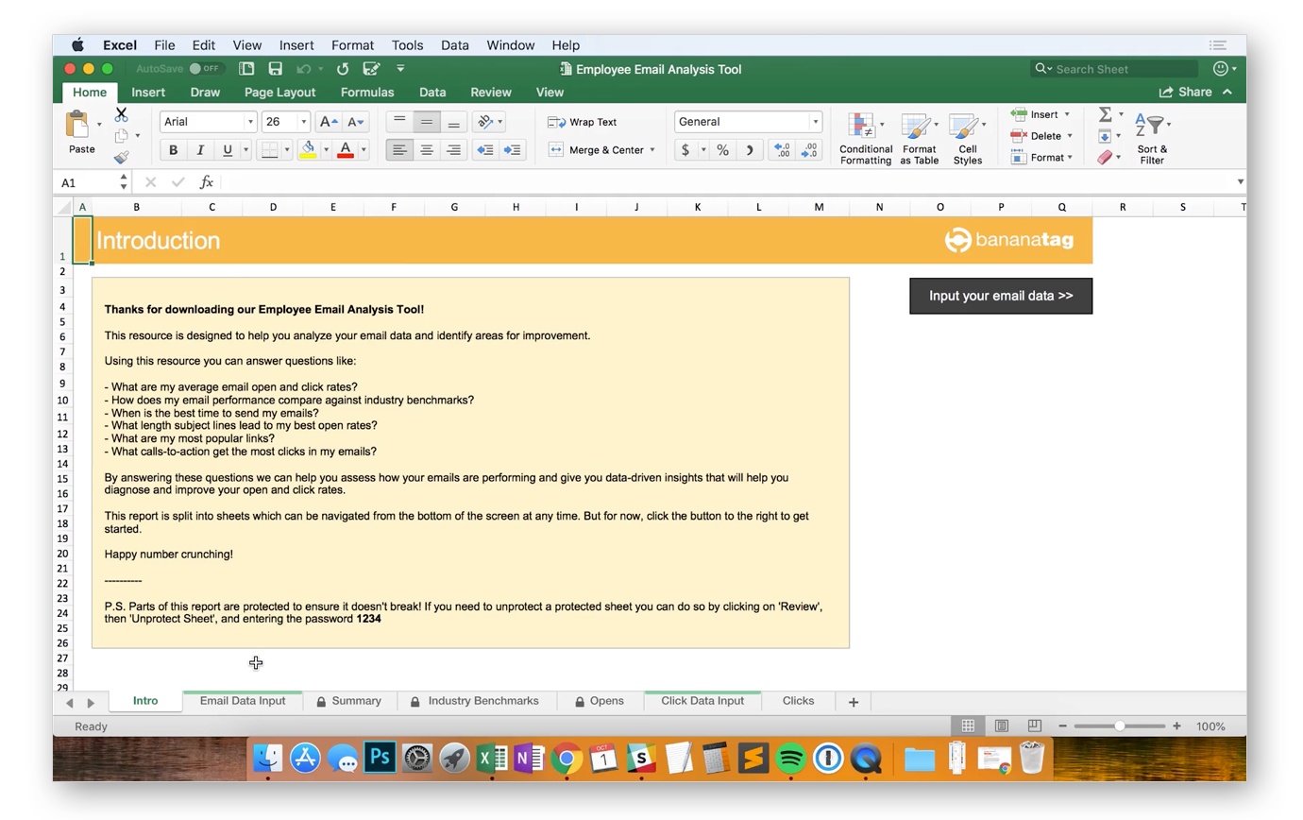Open the Cell Styles gallery

968,139
